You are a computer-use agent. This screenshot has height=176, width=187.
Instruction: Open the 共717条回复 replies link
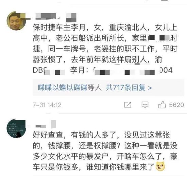(x=125, y=88)
